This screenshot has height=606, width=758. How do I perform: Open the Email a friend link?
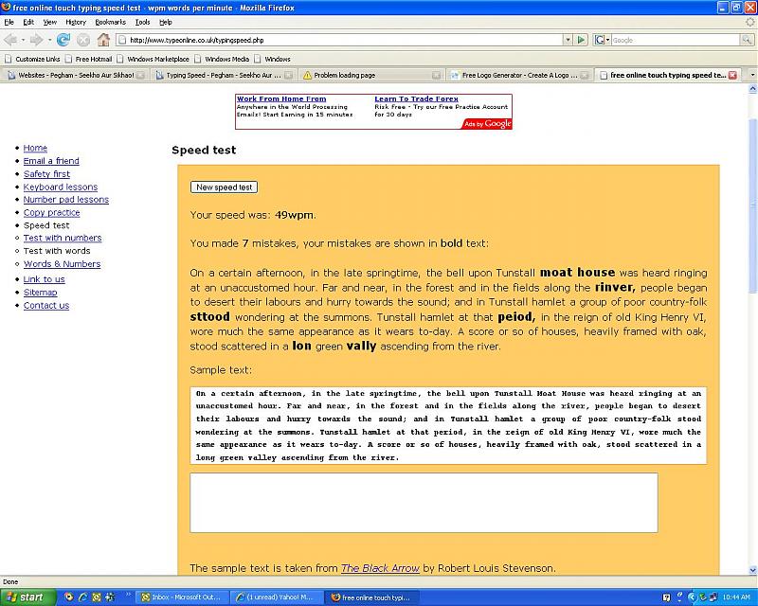point(51,161)
